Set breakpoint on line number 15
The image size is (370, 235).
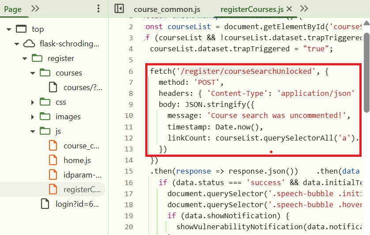(128, 171)
